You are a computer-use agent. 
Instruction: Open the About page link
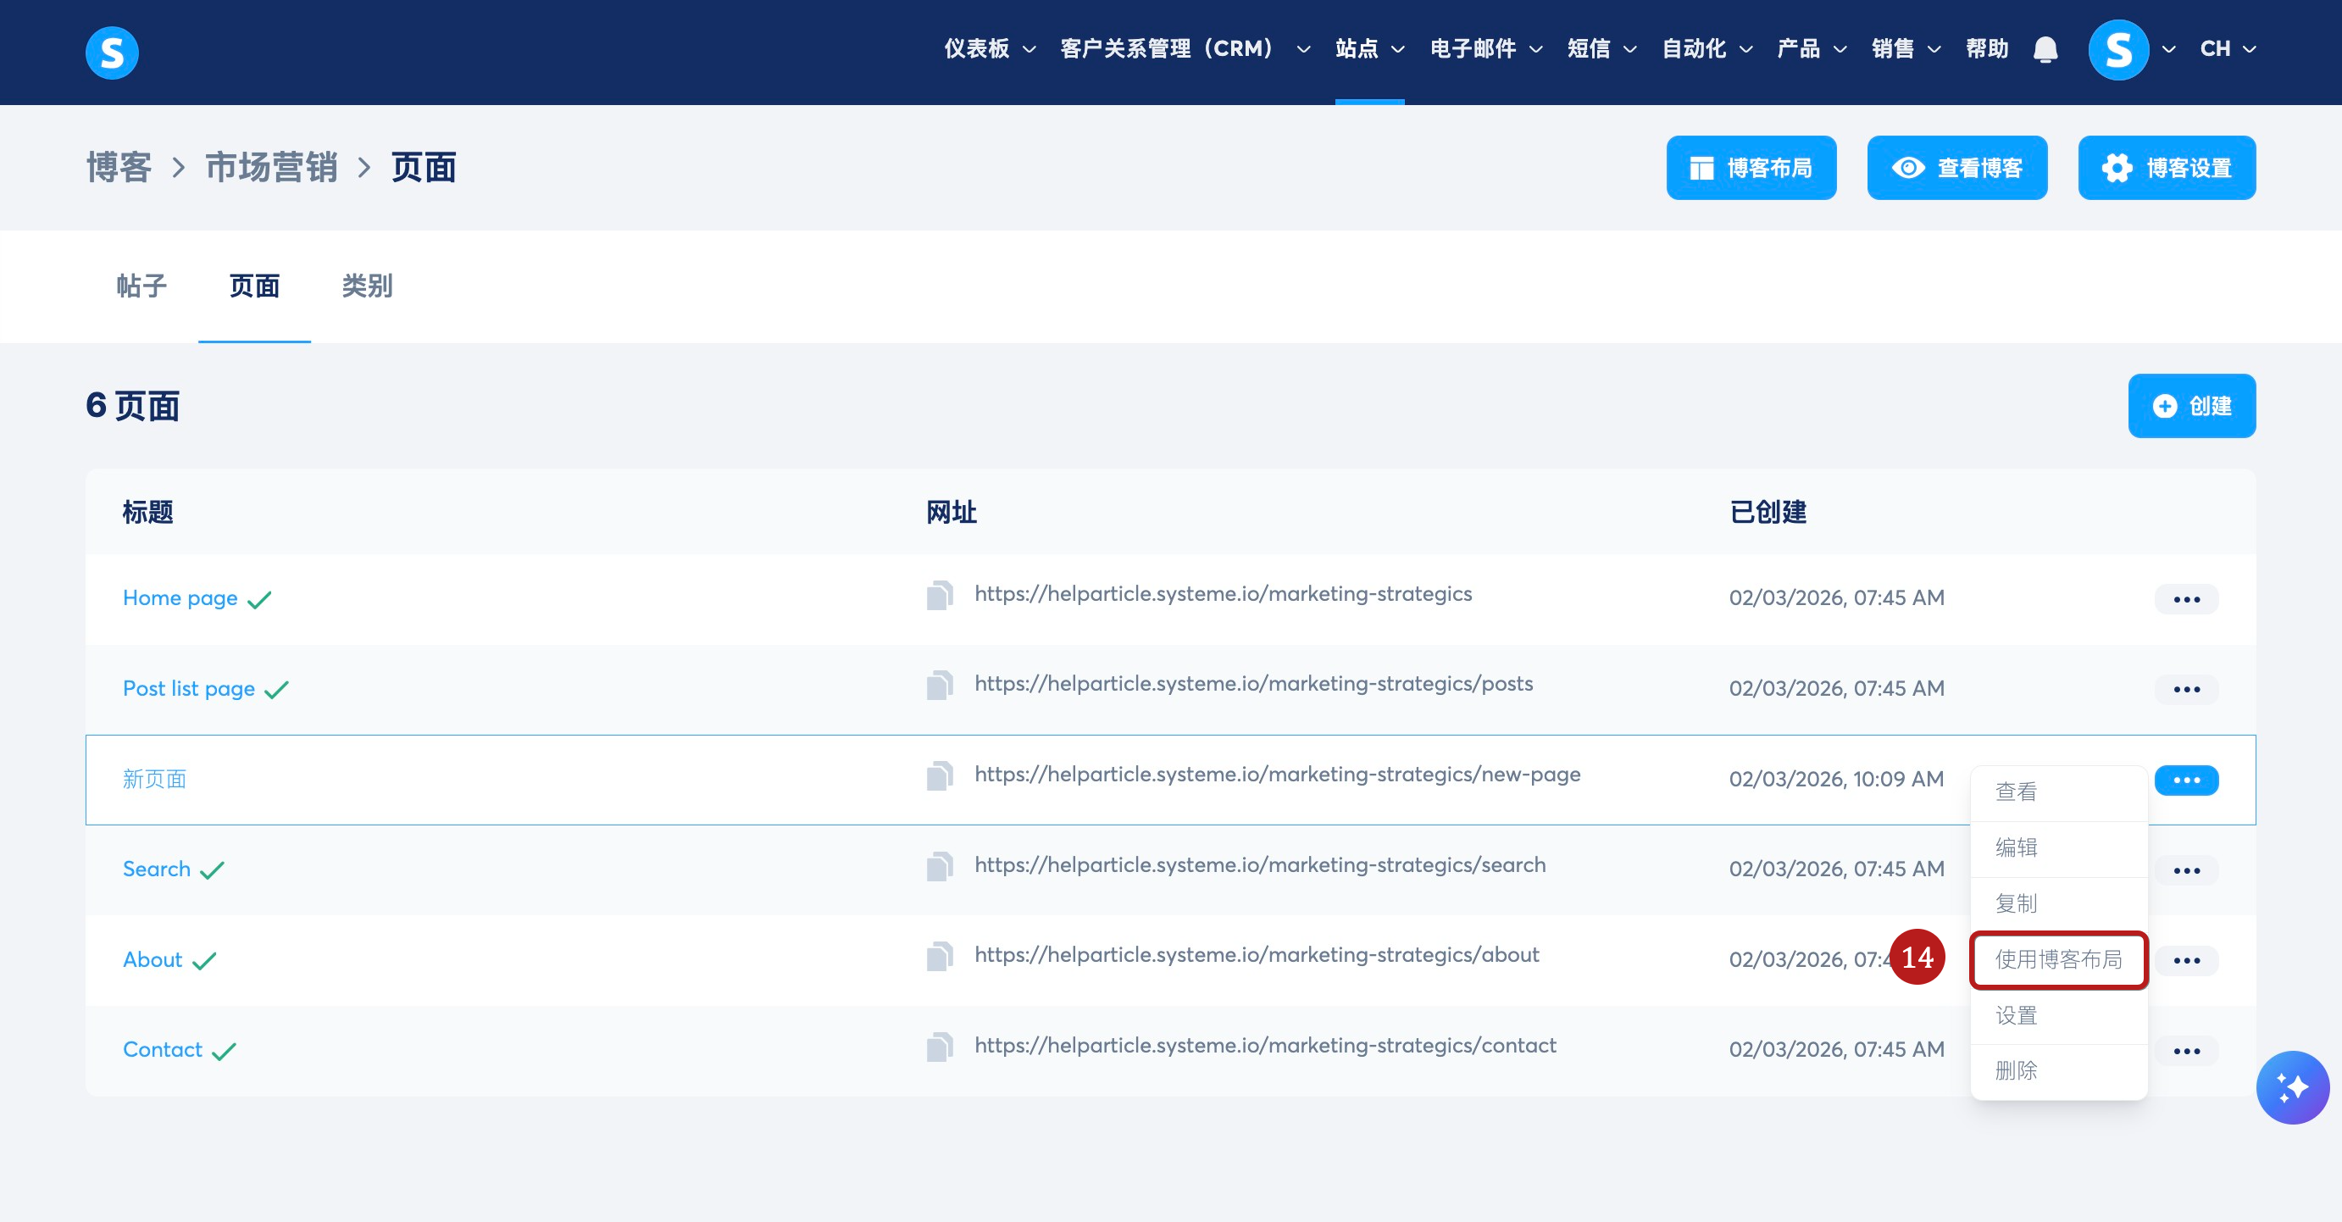[153, 959]
